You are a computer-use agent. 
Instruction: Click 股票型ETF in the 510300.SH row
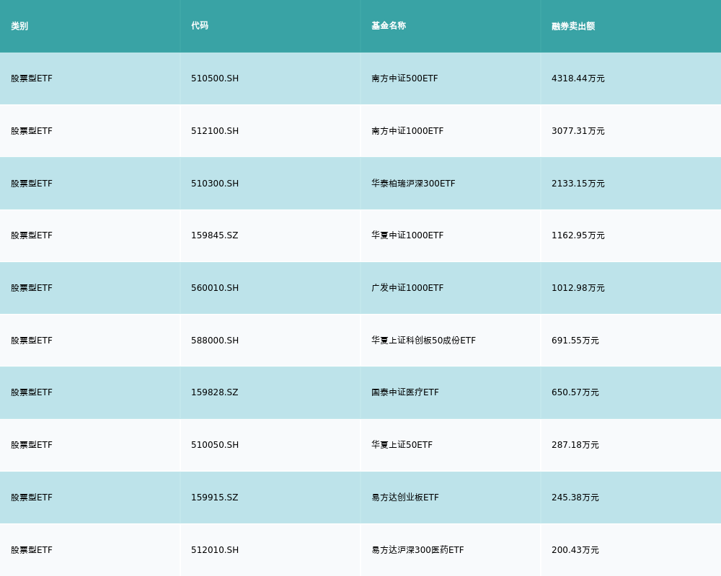32,184
